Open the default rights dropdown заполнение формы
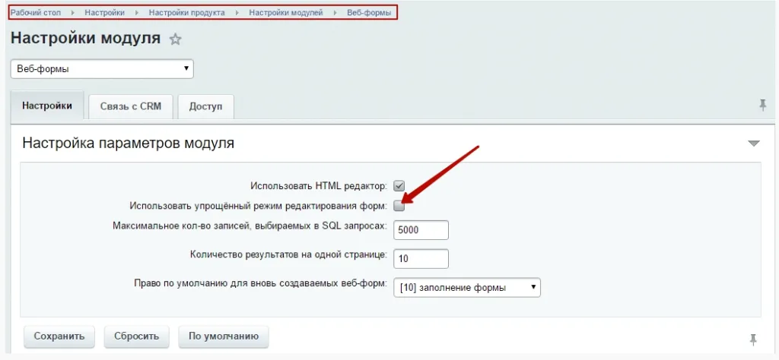779x360 pixels. tap(467, 287)
